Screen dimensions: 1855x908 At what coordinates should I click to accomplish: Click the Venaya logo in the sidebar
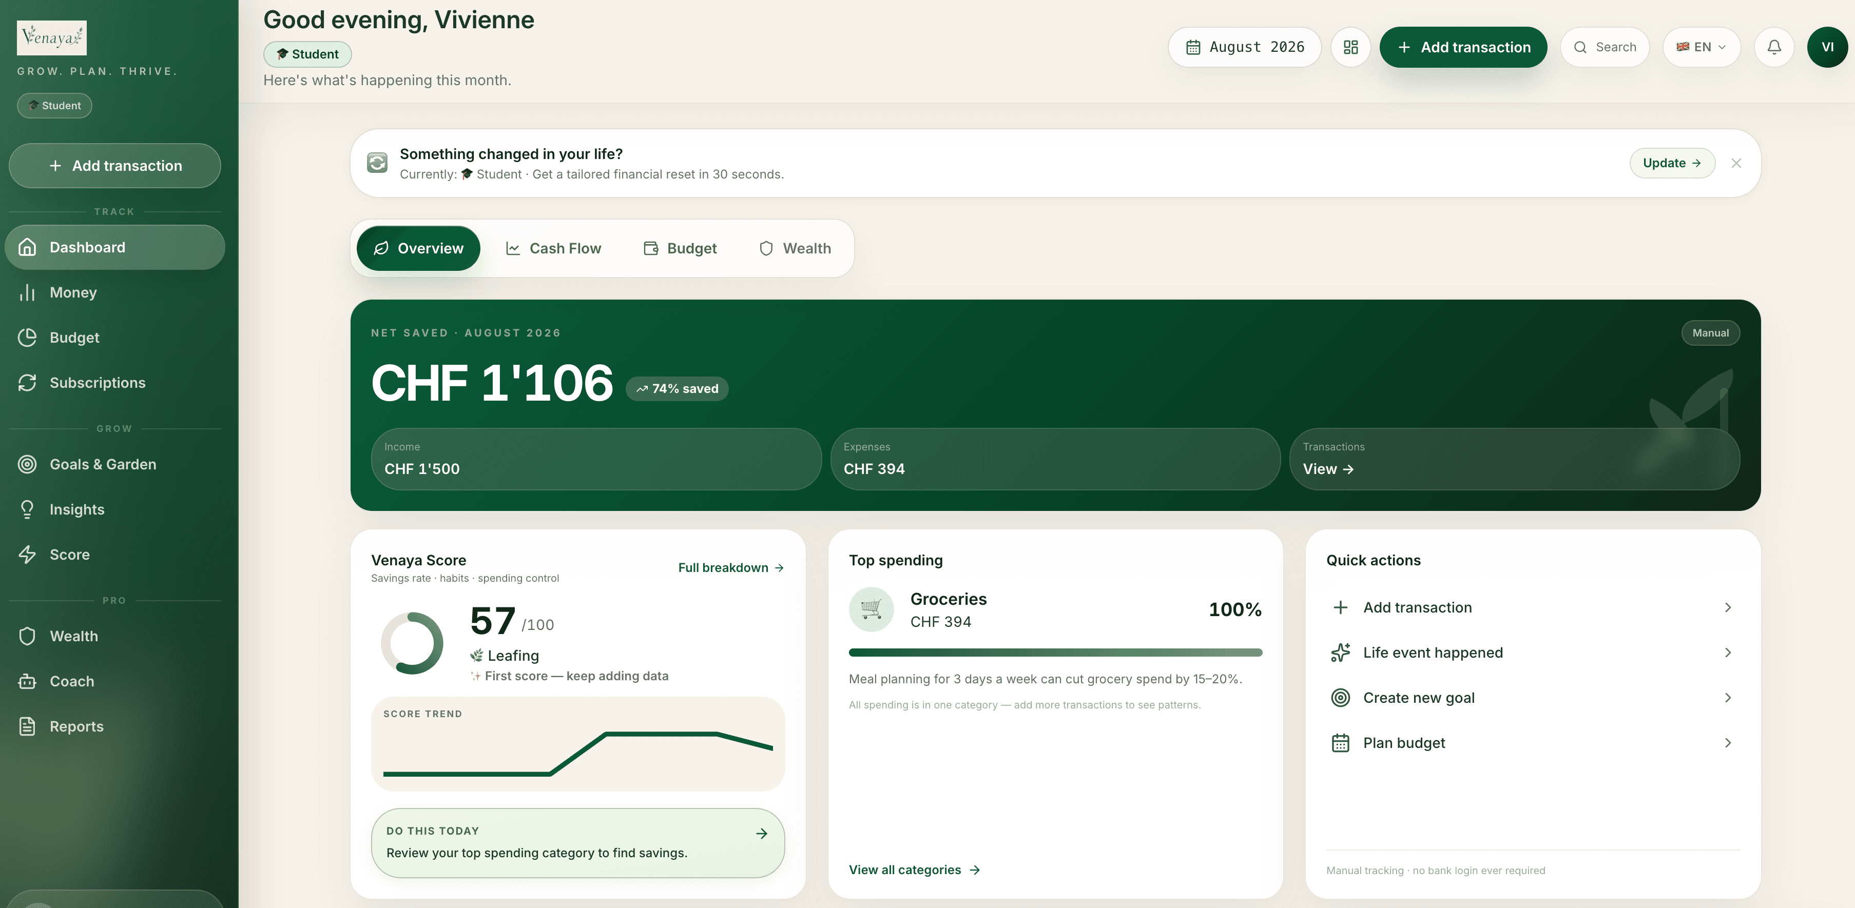pyautogui.click(x=52, y=37)
